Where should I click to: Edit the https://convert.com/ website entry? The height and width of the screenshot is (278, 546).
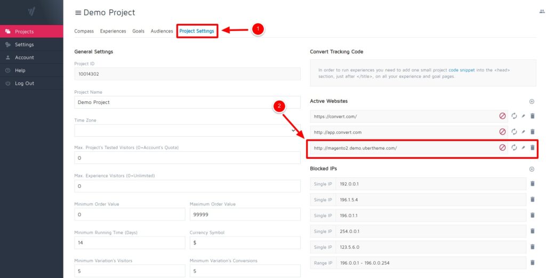coord(523,116)
